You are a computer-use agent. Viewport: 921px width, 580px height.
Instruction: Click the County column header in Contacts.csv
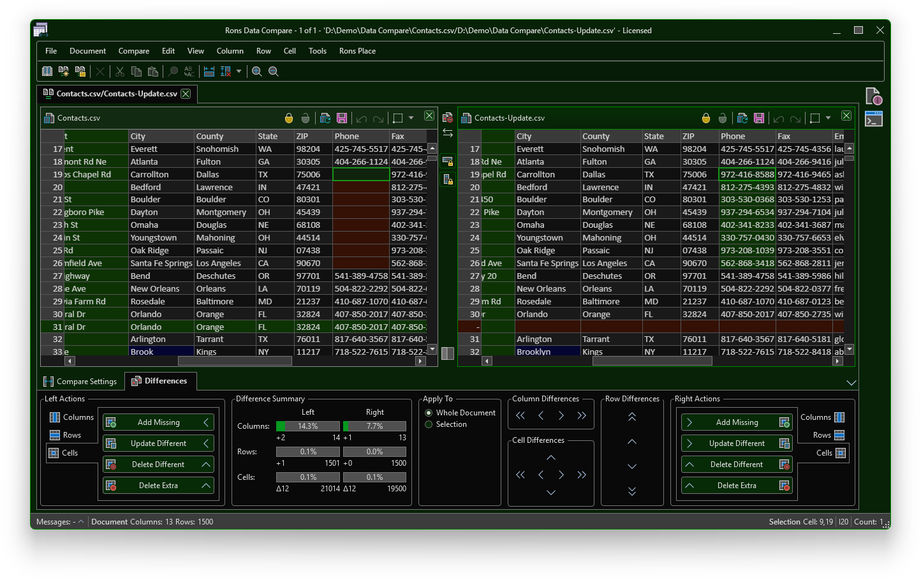pyautogui.click(x=225, y=137)
